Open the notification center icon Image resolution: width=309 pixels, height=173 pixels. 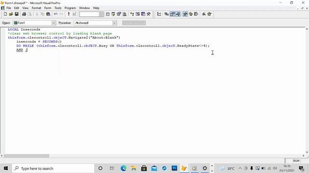pos(301,168)
